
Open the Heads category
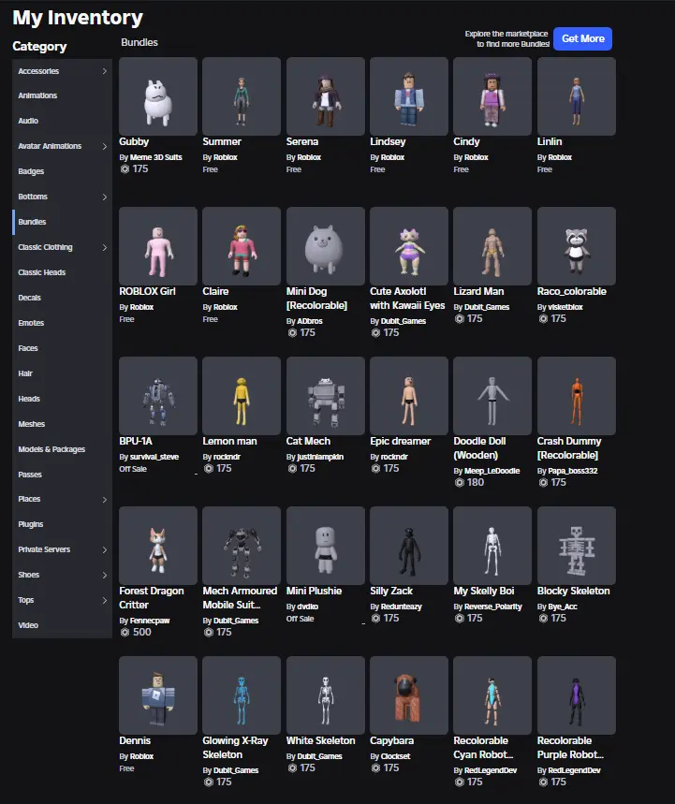[62, 399]
